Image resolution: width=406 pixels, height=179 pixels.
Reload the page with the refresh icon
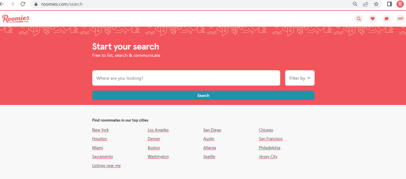(x=23, y=4)
